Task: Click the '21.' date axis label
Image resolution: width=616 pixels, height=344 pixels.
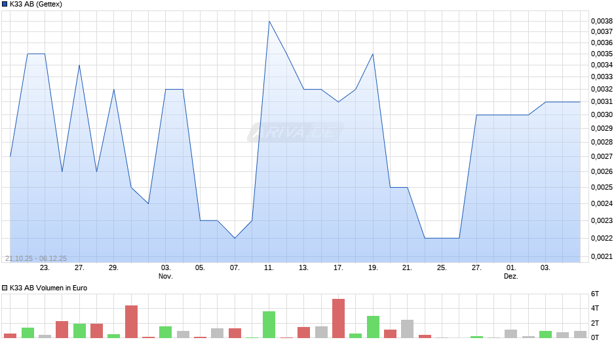Action: click(x=407, y=268)
